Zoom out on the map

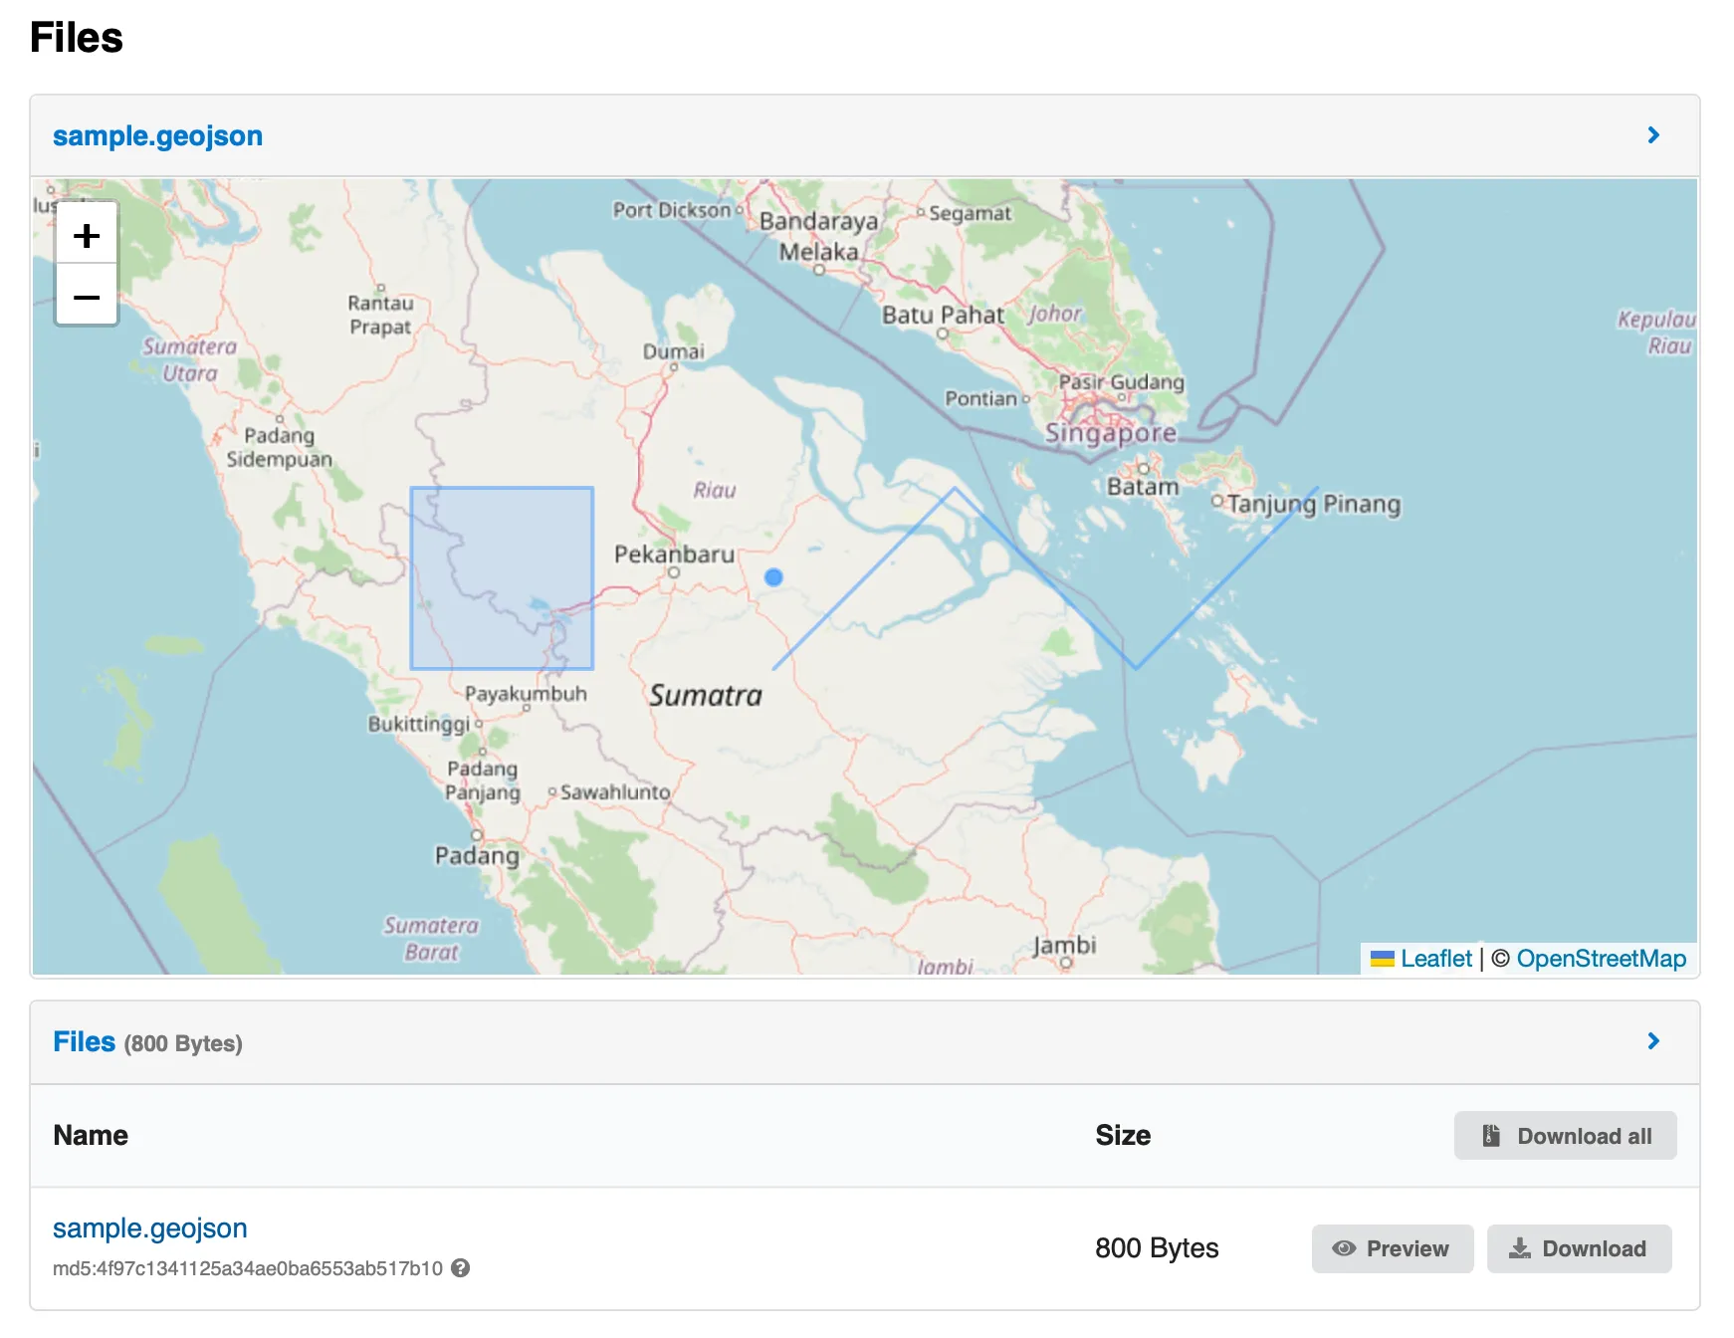(x=87, y=296)
